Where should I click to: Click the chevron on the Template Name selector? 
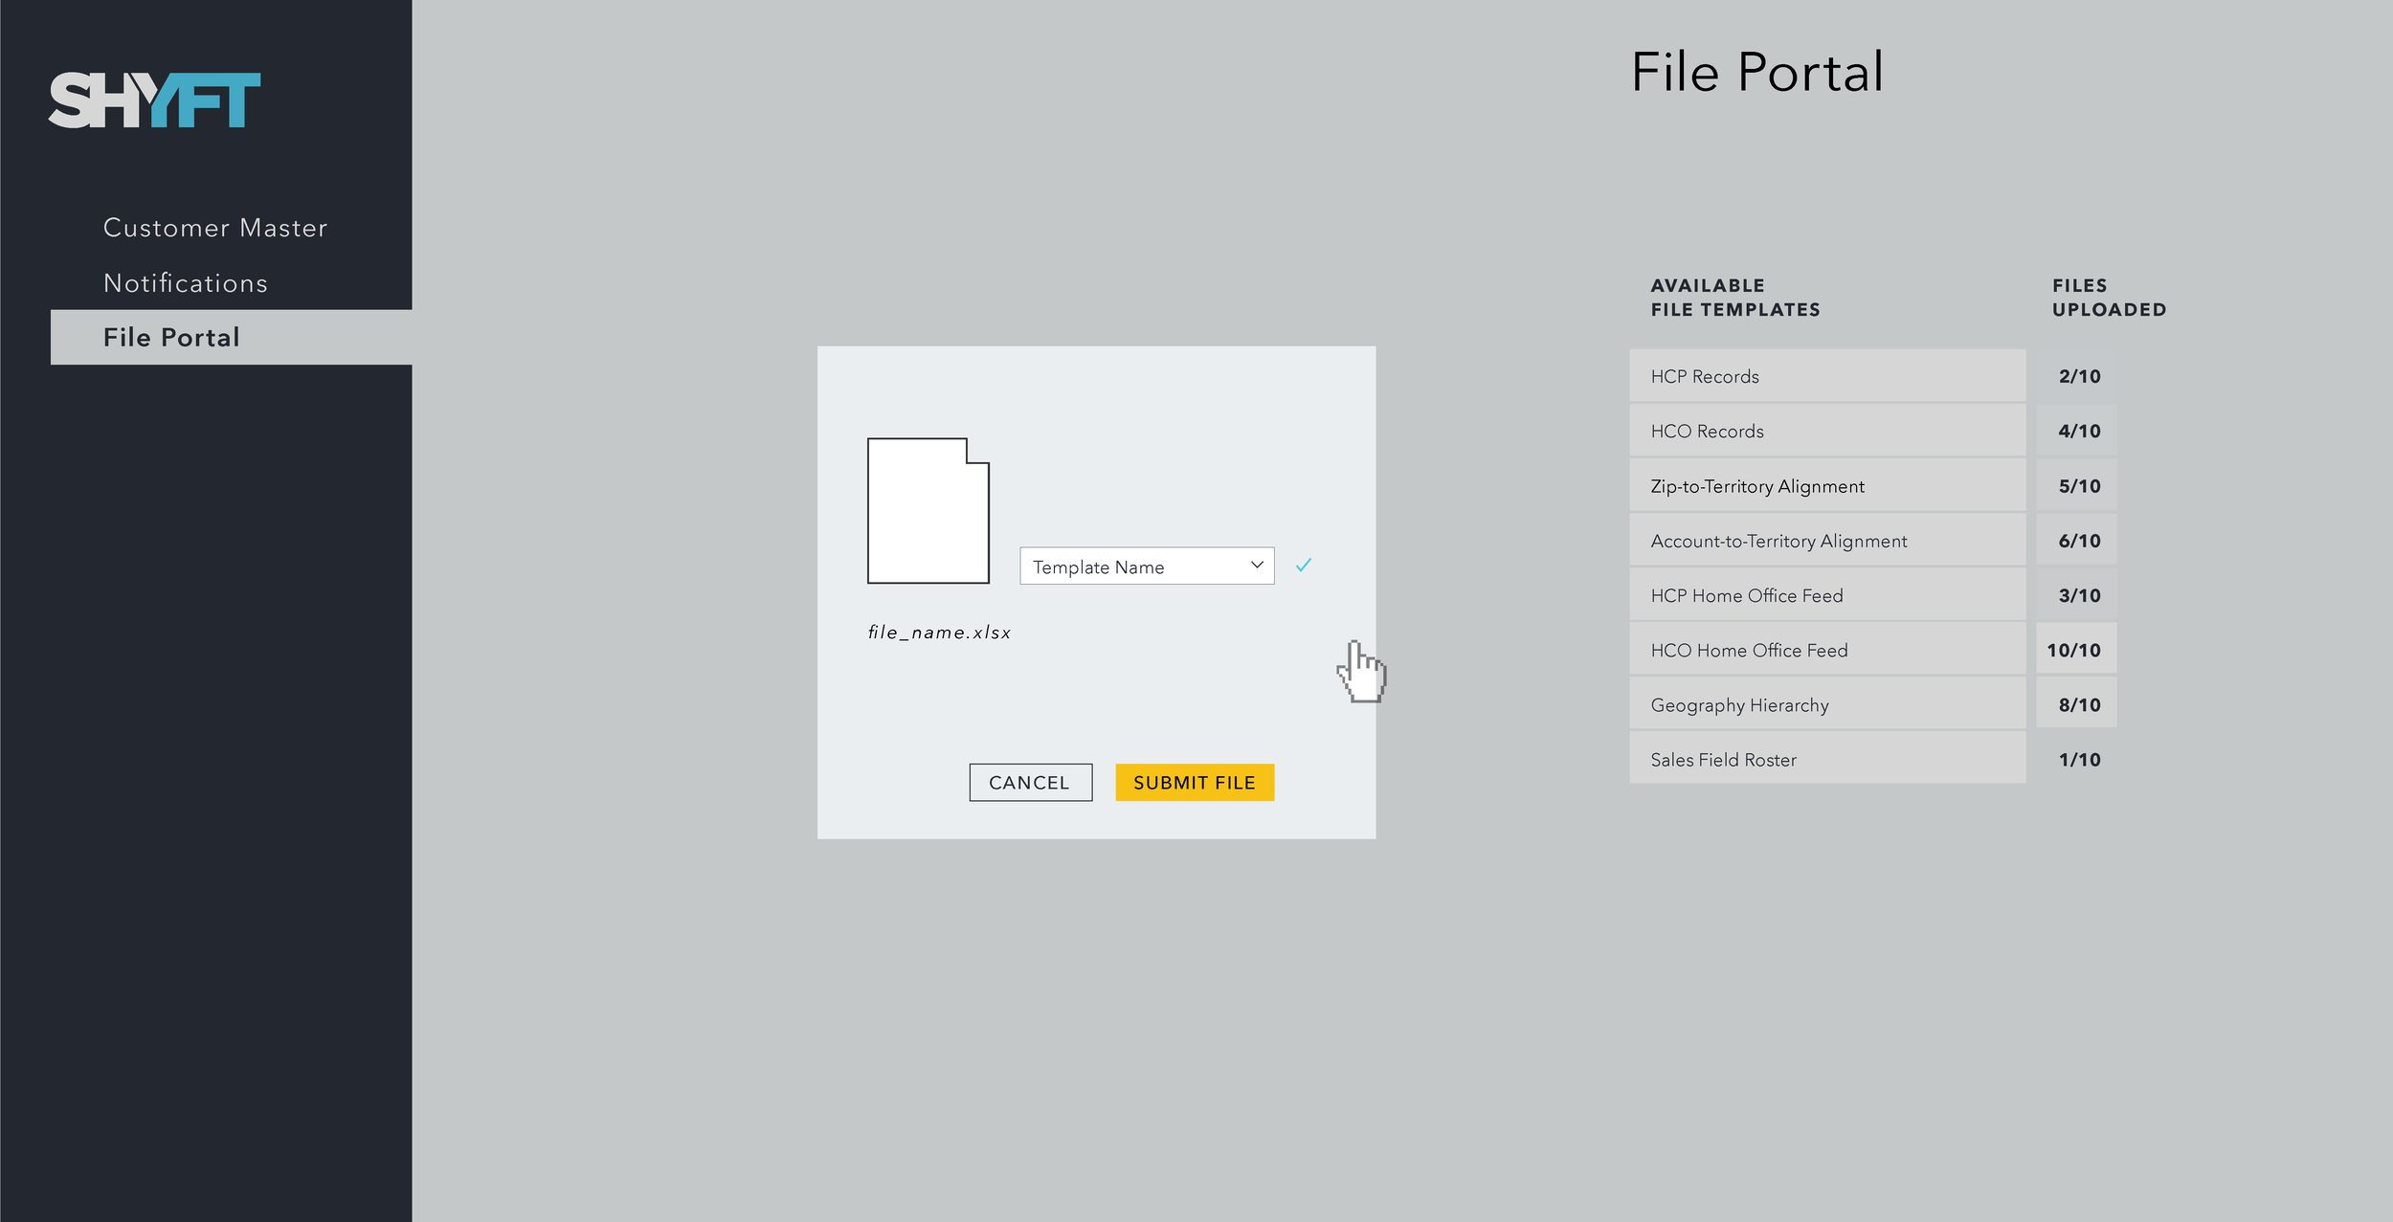[x=1255, y=566]
